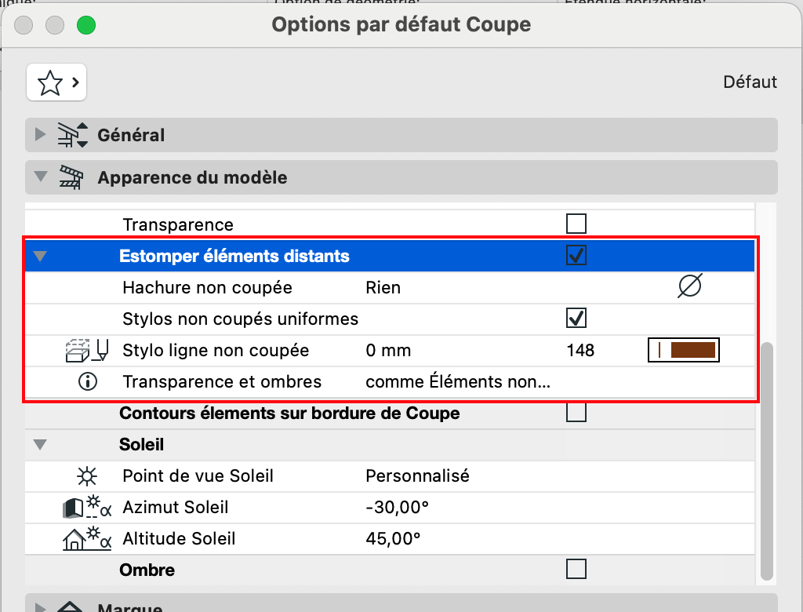803x612 pixels.
Task: Click the Général panel section icon
Action: click(x=72, y=135)
